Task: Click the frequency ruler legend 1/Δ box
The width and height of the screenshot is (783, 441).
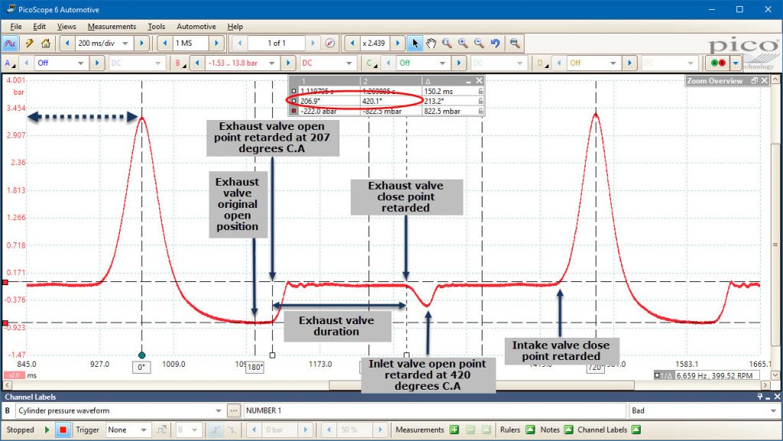Action: click(x=663, y=375)
